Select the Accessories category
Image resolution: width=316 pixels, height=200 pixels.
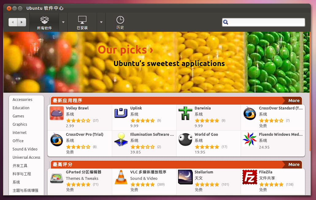22,100
